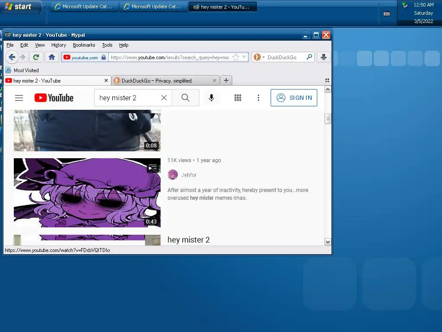Click the system tray network icon
442x332 pixels.
point(405,5)
